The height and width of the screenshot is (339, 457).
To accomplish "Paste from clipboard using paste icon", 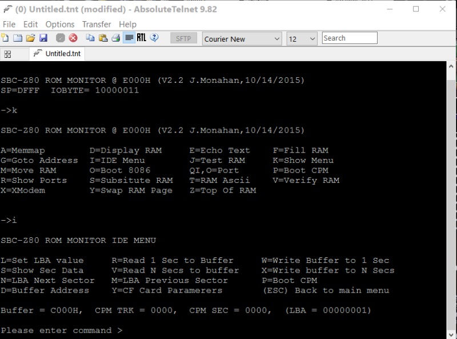I will point(103,38).
